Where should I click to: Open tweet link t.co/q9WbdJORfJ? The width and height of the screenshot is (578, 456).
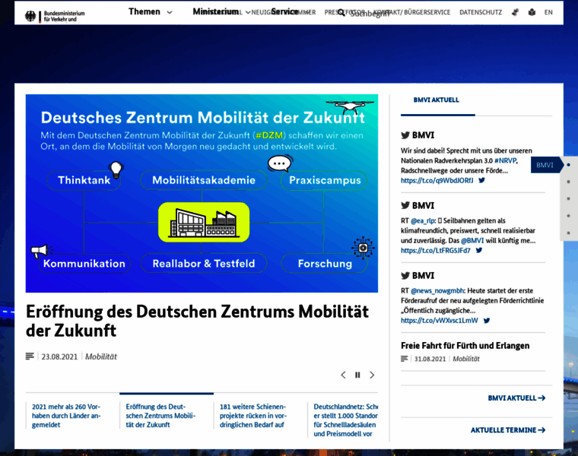coord(437,180)
